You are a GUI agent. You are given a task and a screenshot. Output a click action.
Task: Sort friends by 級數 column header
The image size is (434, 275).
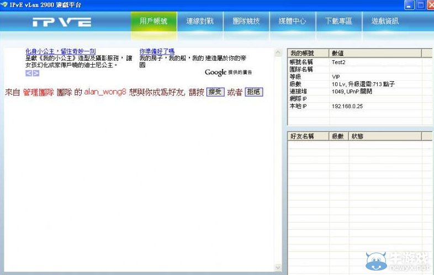pyautogui.click(x=338, y=136)
